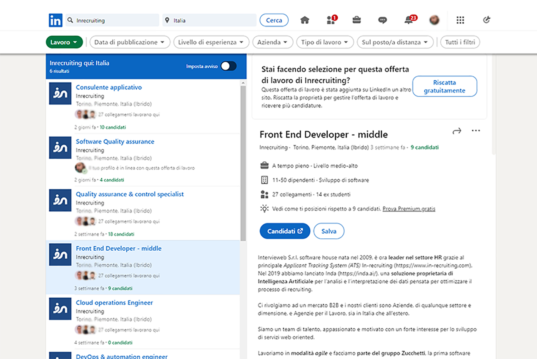Focus the Inrecruiting search field
Viewport: 537px width, 359px height.
113,20
